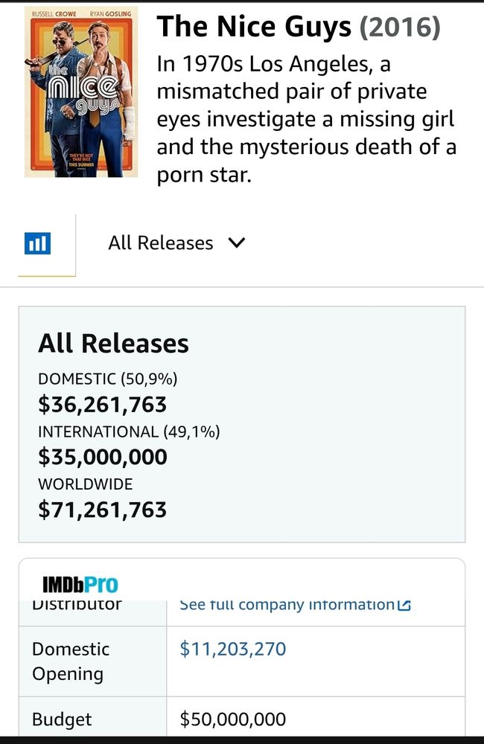
Task: Select the domestic gross $36,261,763 figure
Action: click(102, 404)
